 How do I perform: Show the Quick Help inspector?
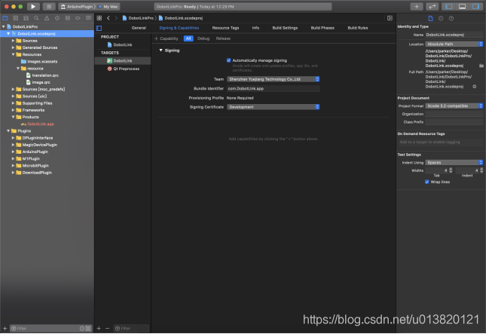coord(451,19)
